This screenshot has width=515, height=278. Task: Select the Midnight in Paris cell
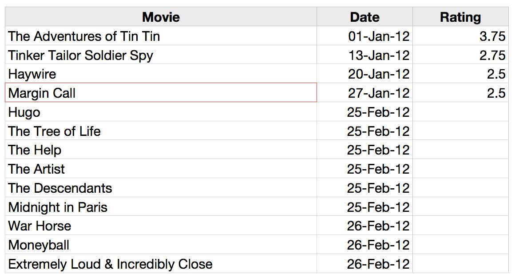[161, 207]
